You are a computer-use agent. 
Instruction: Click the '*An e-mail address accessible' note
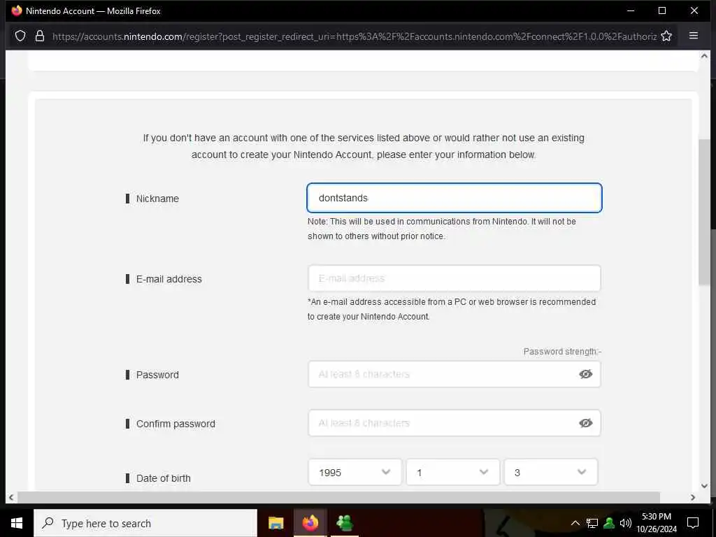[452, 309]
